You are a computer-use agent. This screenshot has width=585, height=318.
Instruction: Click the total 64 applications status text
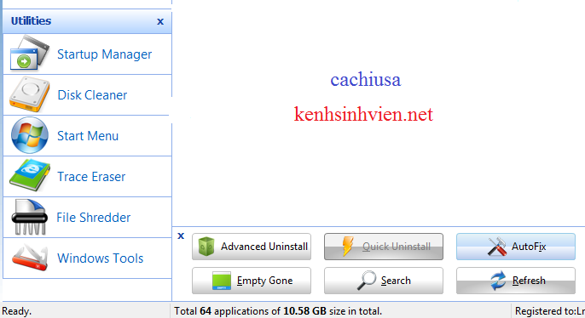pos(278,311)
